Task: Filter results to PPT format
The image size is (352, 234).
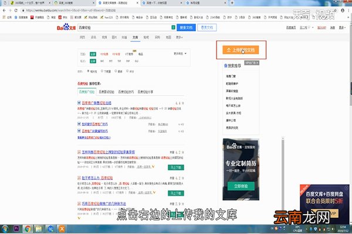Action: pyautogui.click(x=111, y=61)
